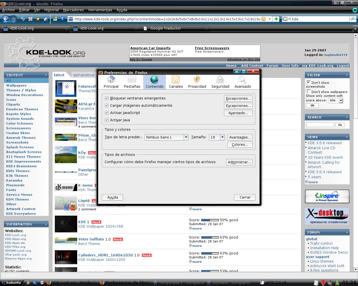Screen dimensions: 358x286
Task: Open the KDE 3.5.6 released news link
Action: click(324, 143)
